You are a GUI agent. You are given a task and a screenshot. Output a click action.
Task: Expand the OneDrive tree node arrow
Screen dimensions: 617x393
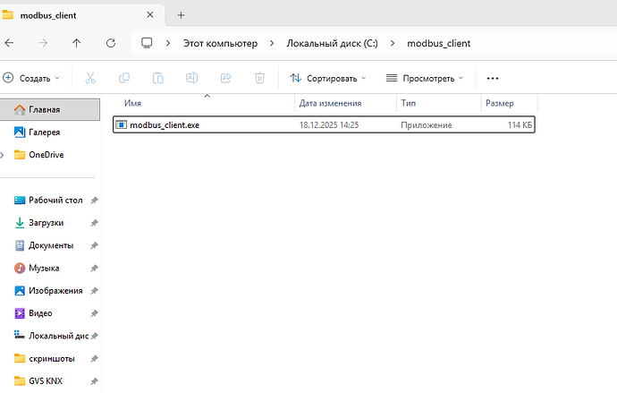pyautogui.click(x=3, y=155)
